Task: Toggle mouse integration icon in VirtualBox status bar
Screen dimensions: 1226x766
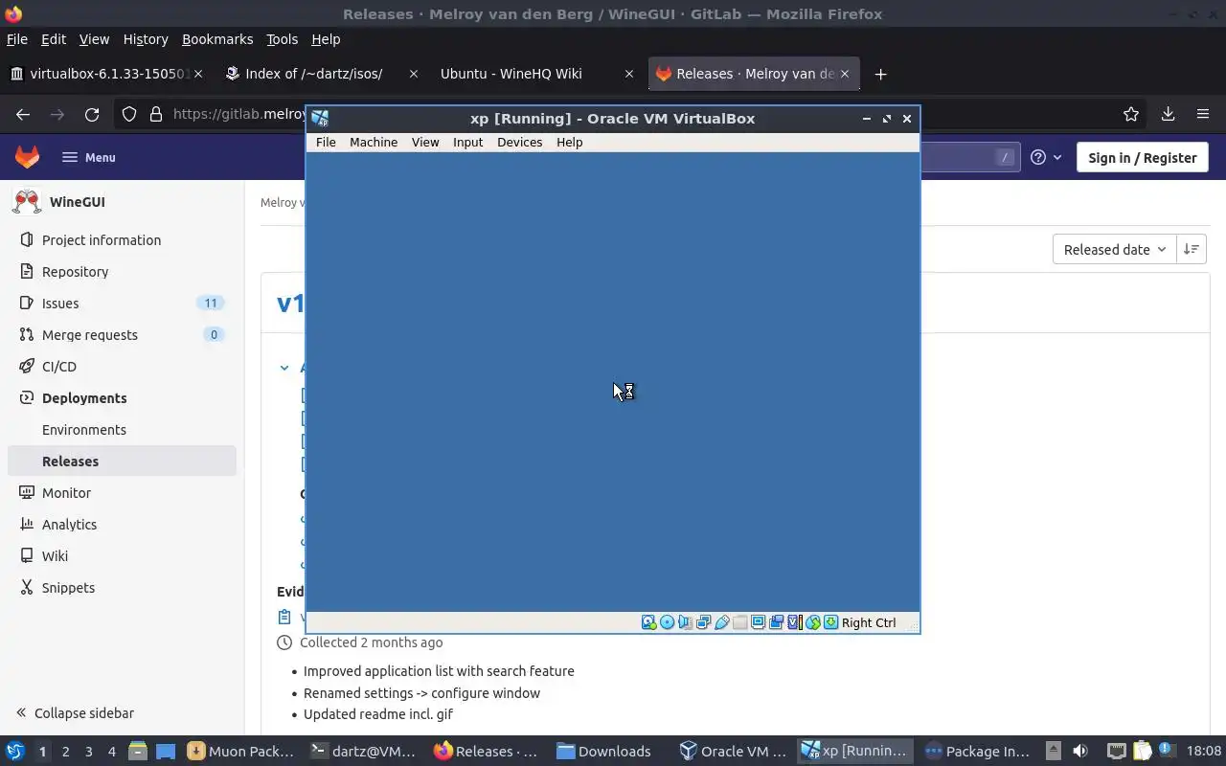Action: (x=813, y=622)
